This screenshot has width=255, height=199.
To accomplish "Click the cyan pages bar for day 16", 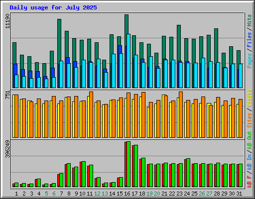I will coord(128,61).
